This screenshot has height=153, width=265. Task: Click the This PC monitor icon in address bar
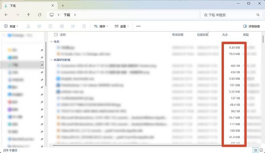point(51,15)
